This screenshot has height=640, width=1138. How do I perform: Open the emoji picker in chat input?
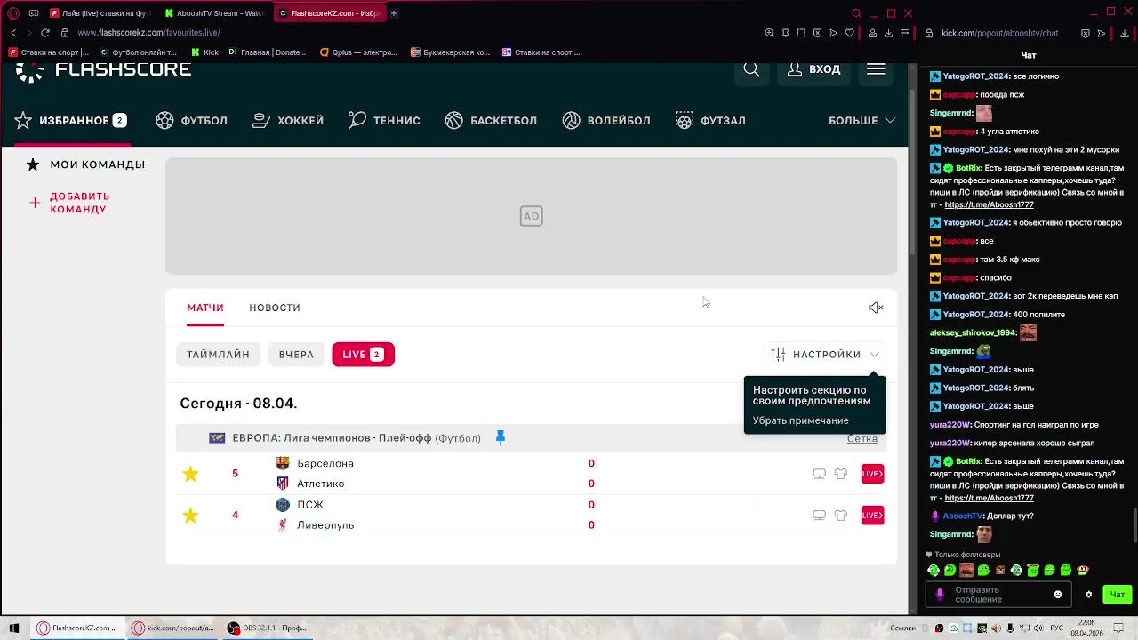[x=1057, y=595]
